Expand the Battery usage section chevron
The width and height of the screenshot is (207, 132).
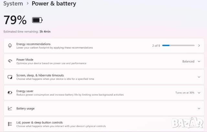(x=199, y=108)
